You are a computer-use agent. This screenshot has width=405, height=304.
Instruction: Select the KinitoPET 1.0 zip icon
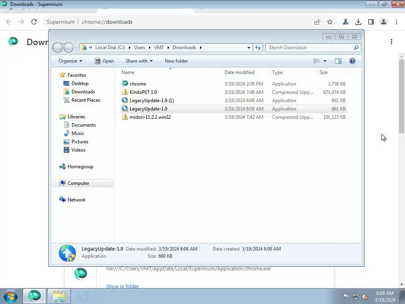pyautogui.click(x=125, y=92)
